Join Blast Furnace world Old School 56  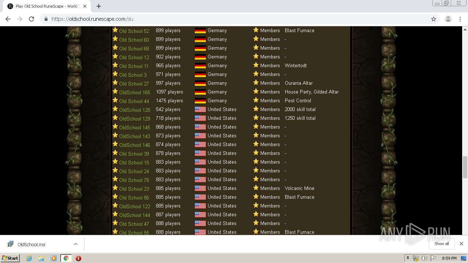coord(134,198)
